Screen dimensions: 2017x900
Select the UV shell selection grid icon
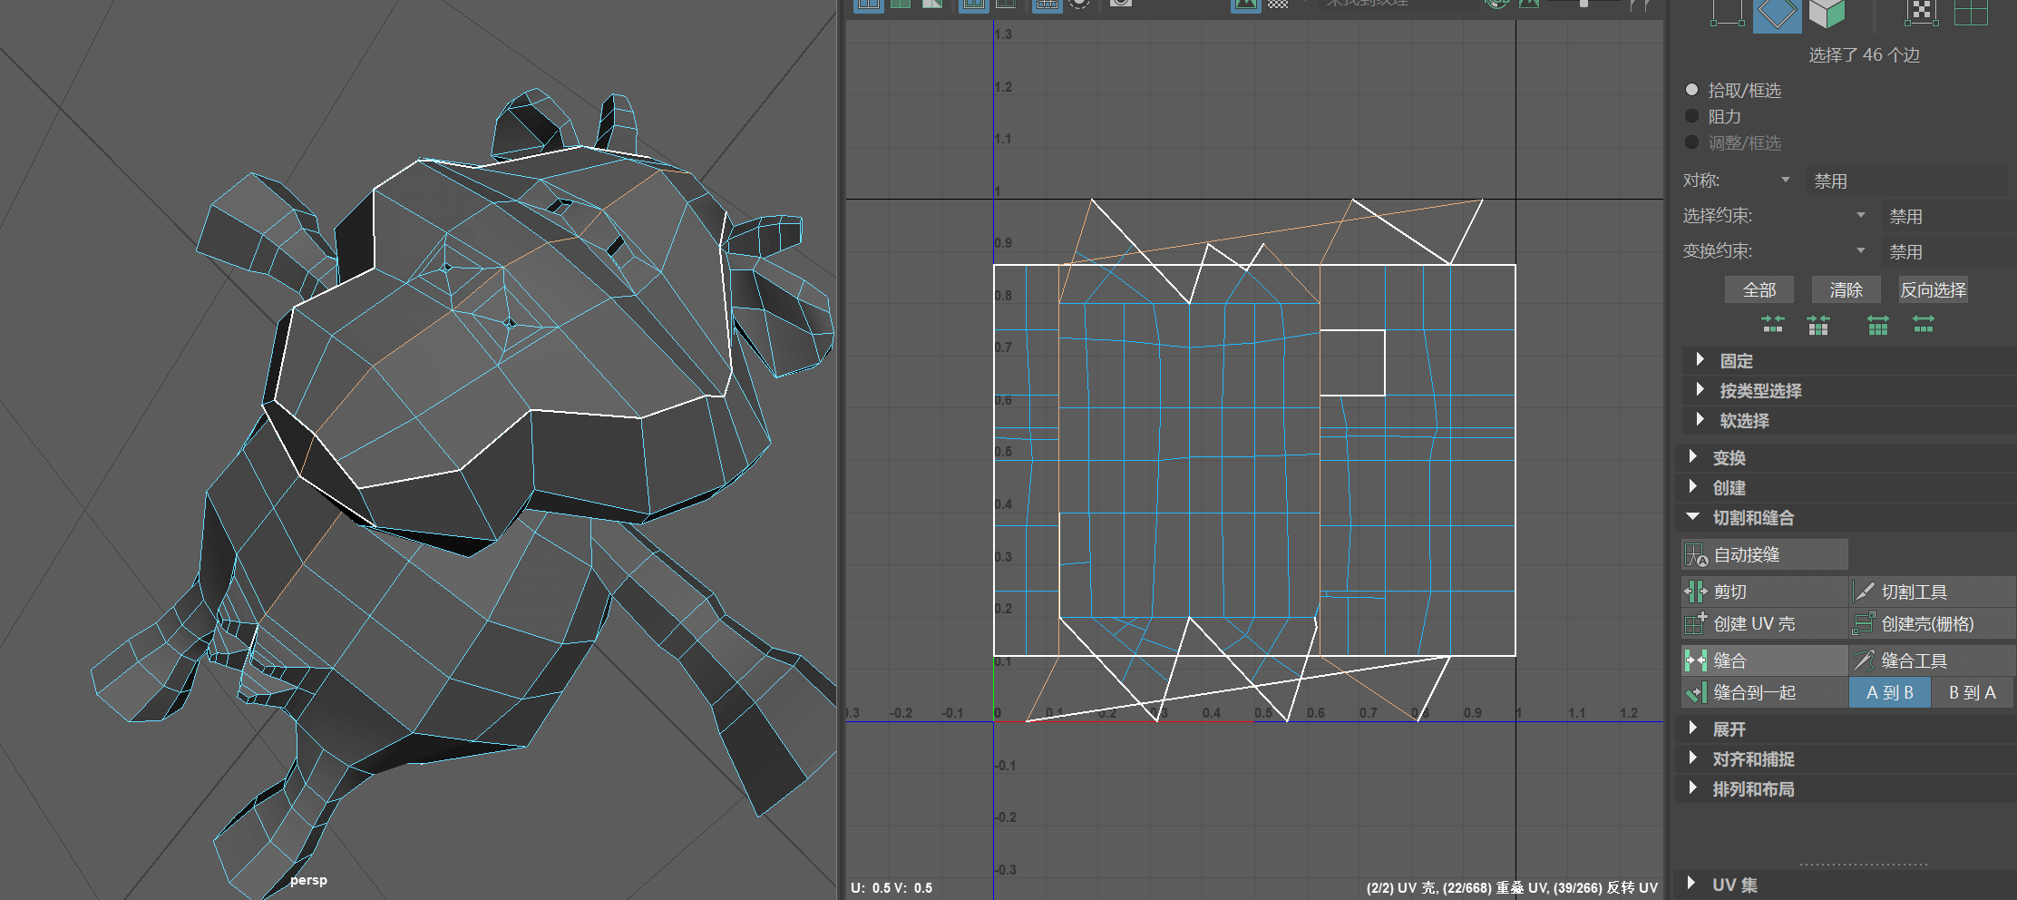tap(1971, 12)
